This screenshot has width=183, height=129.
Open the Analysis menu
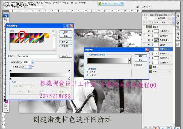click(x=57, y=2)
